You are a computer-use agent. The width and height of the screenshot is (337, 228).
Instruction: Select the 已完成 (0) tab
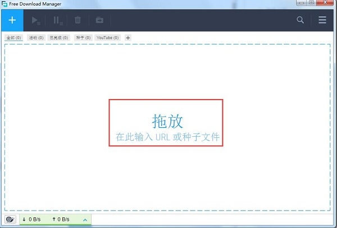point(59,38)
